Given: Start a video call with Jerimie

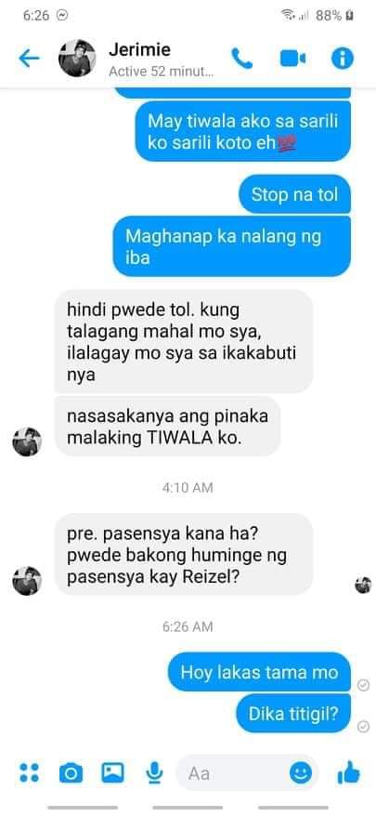Looking at the screenshot, I should pyautogui.click(x=292, y=59).
